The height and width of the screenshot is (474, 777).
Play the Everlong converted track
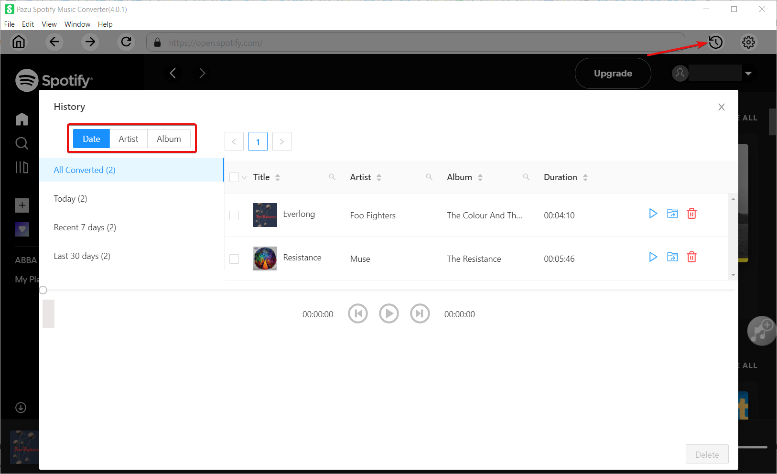click(x=653, y=214)
